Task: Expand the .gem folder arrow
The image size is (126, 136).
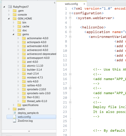Action: point(9,11)
